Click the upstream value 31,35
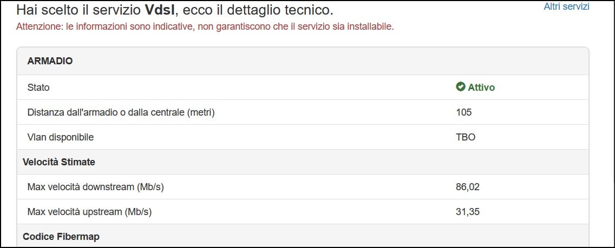 pos(468,212)
